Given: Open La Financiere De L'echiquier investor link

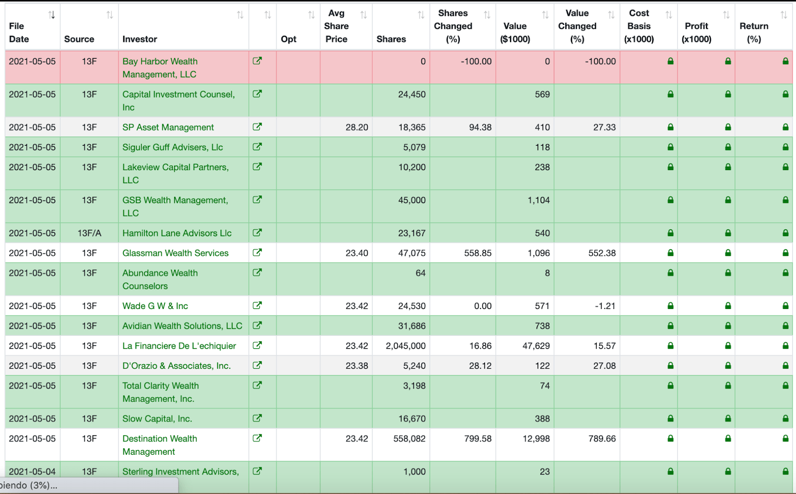Looking at the screenshot, I should click(x=179, y=346).
